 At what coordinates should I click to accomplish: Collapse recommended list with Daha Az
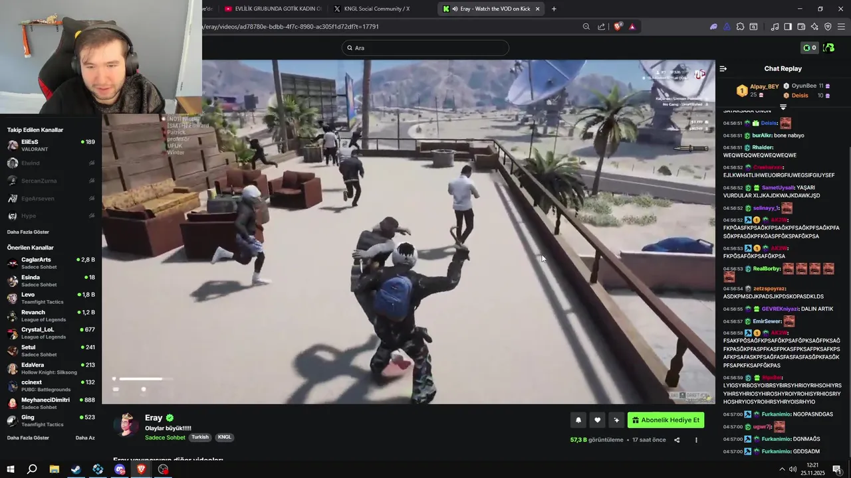[85, 438]
